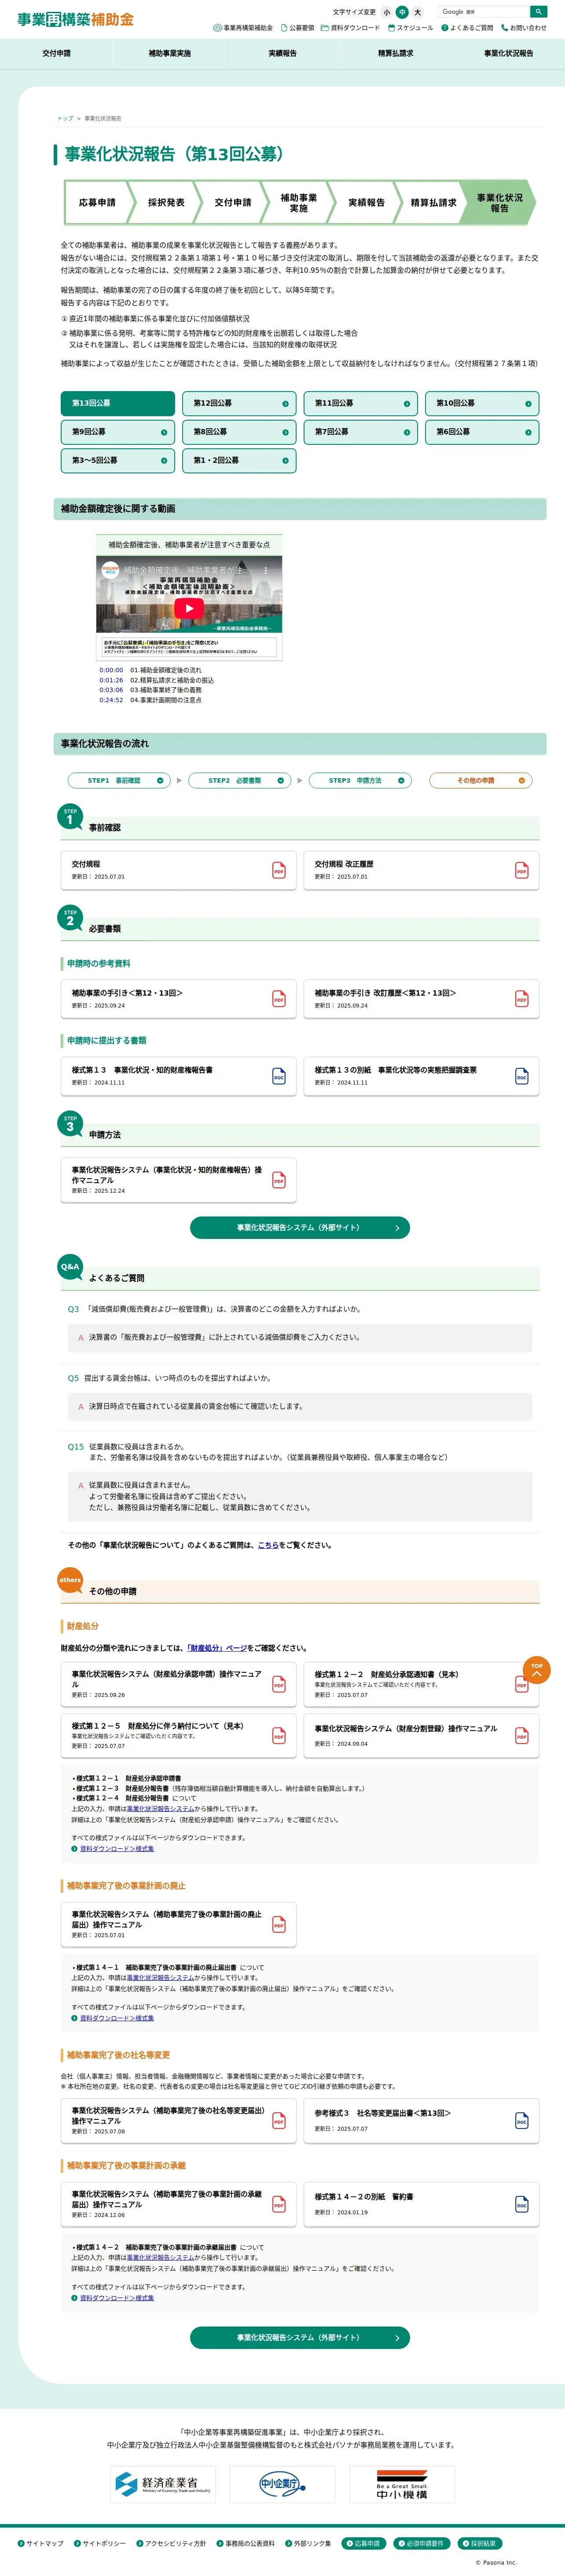Viewport: 565px width, 2576px height.
Task: Open 交付規程 PDF icon
Action: click(279, 870)
